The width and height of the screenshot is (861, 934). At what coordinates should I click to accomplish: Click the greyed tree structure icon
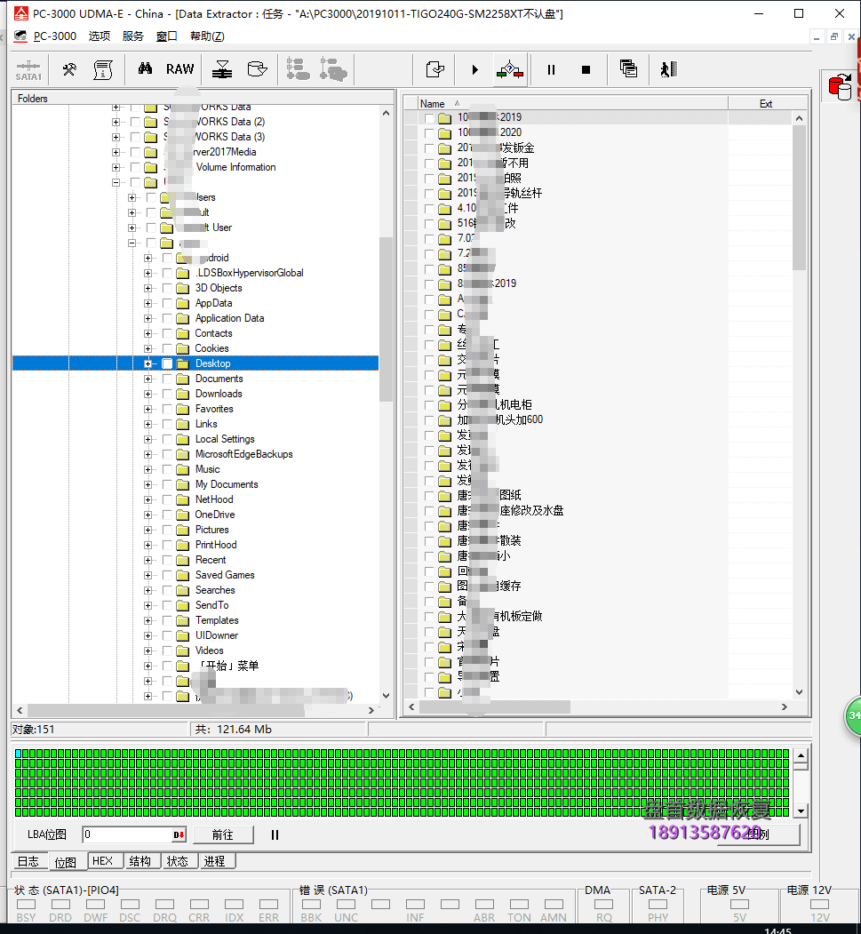(x=298, y=69)
